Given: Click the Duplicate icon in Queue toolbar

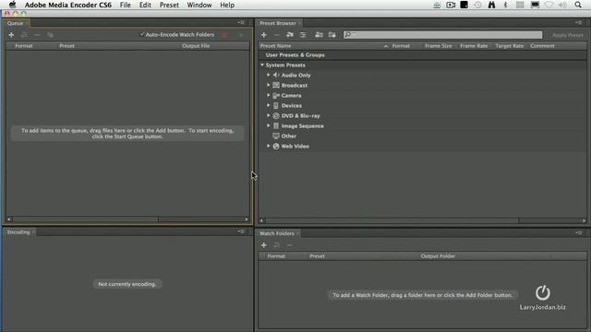Looking at the screenshot, I should pyautogui.click(x=50, y=35).
